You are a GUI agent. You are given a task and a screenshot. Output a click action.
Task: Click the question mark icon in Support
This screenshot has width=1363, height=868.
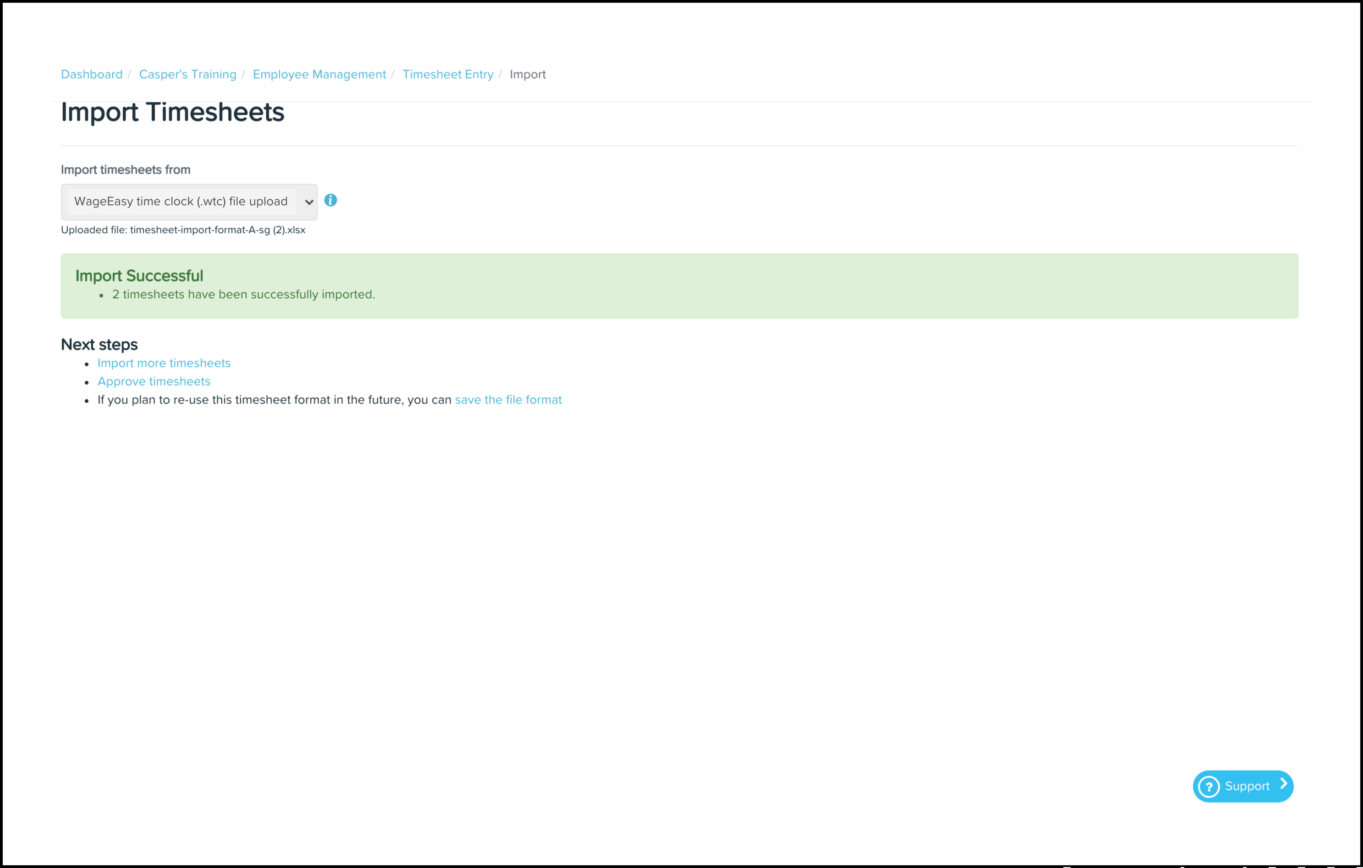coord(1209,786)
